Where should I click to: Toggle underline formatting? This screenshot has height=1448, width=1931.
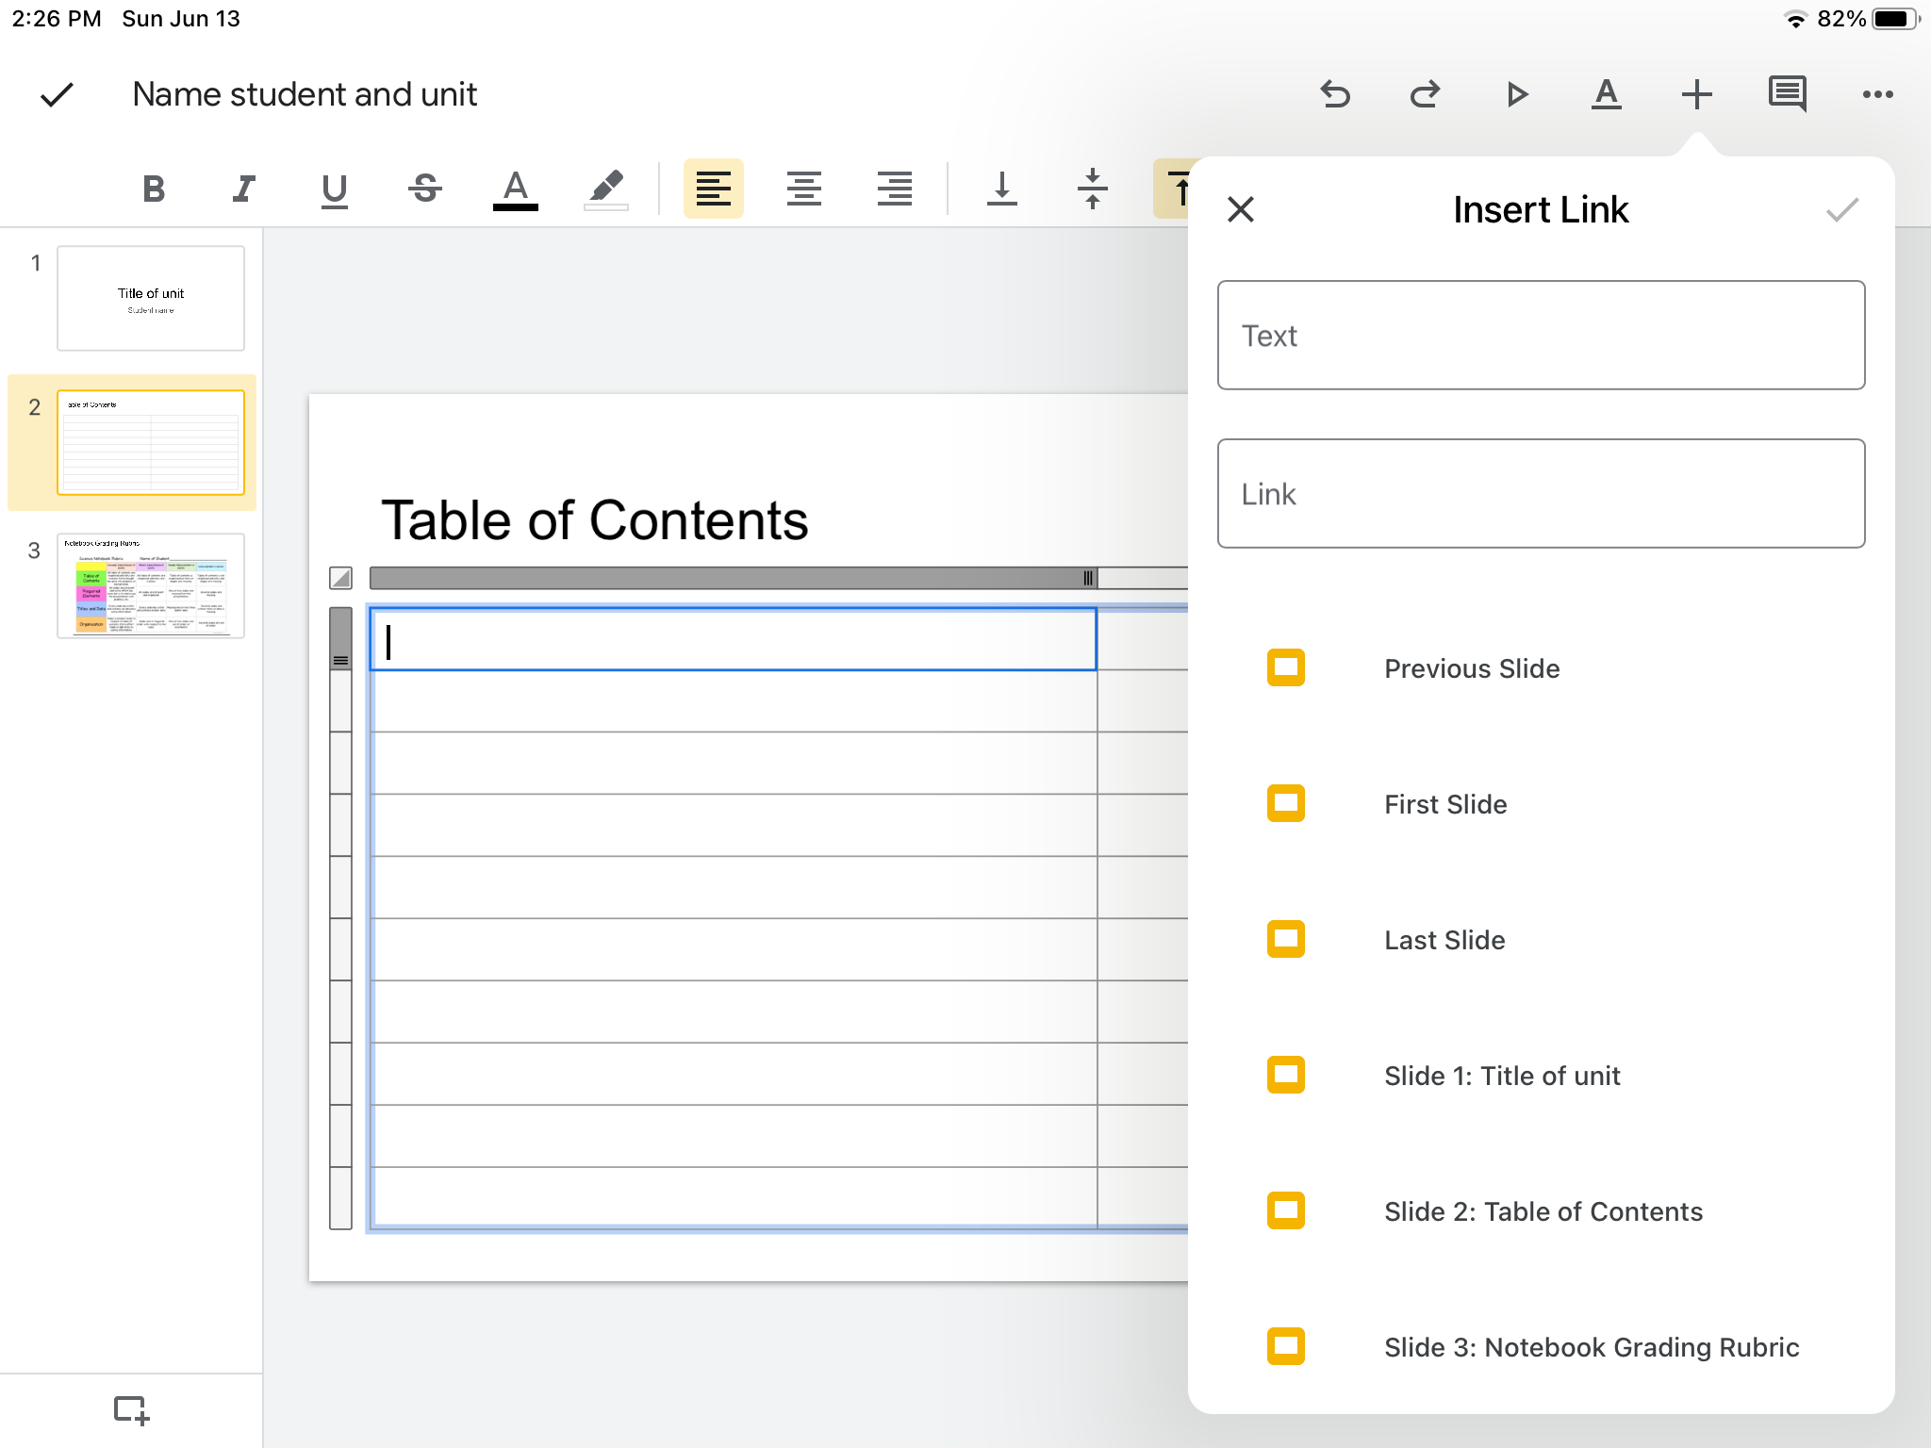[335, 190]
